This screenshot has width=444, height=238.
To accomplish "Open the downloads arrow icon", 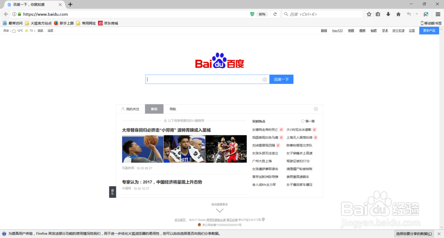I will coord(388,14).
